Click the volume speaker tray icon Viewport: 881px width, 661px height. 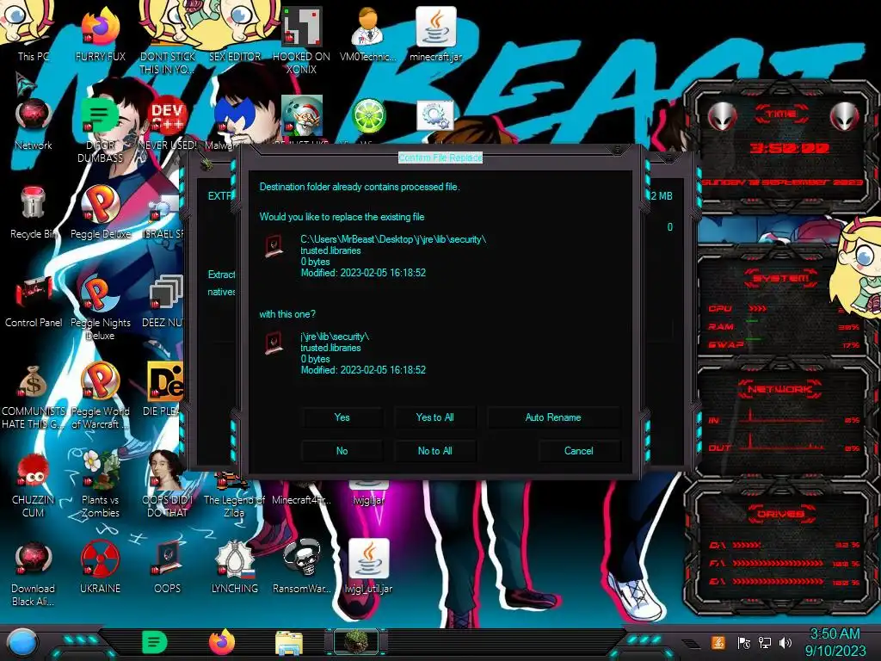tap(786, 643)
